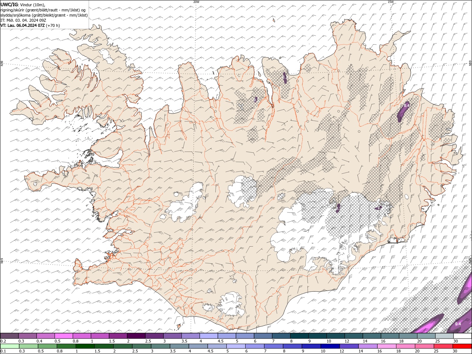Pick the lavender swatch starting at 14, lower legend
This screenshot has height=354, width=472.
368,346
